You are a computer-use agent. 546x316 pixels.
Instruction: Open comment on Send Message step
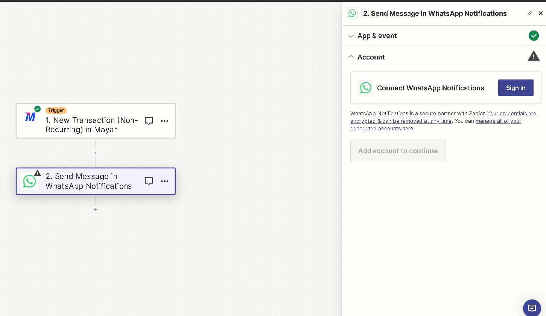point(149,181)
